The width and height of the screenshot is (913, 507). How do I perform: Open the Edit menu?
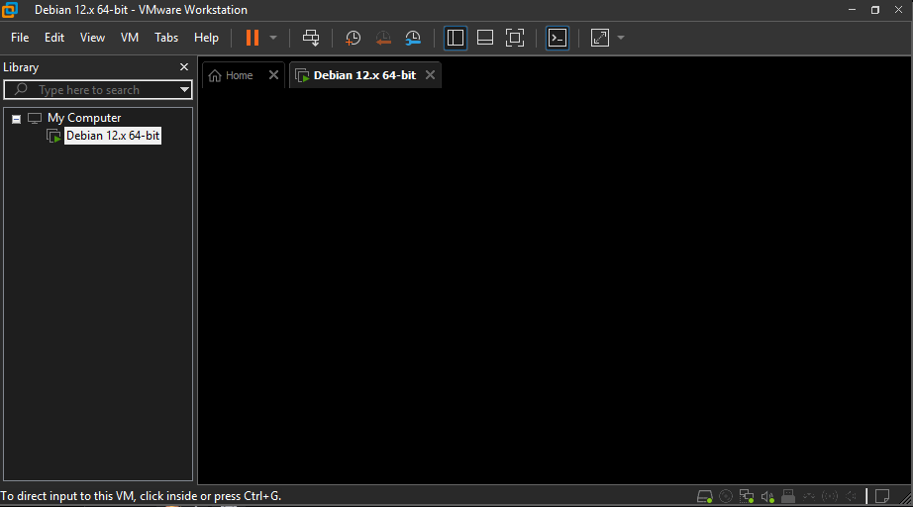(x=54, y=38)
